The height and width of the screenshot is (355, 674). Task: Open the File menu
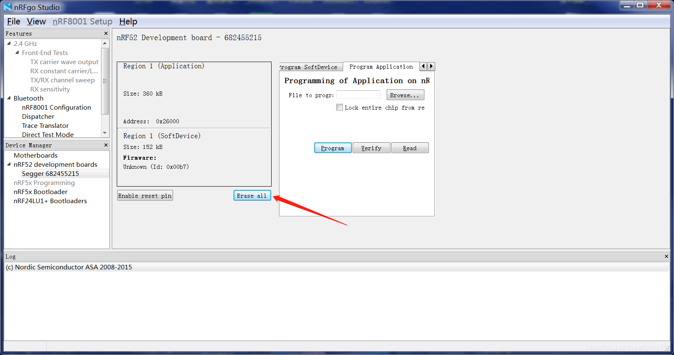coord(14,22)
